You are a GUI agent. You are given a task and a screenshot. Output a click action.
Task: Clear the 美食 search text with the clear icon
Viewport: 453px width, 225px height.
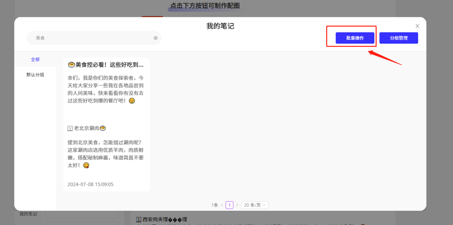(x=156, y=38)
